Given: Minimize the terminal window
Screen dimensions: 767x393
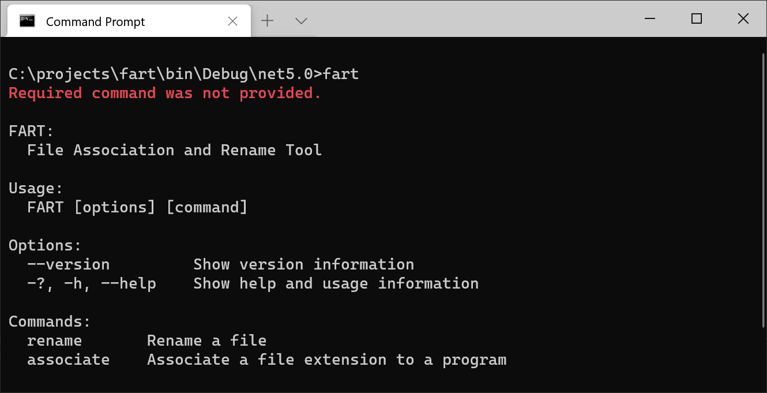Looking at the screenshot, I should (x=651, y=19).
